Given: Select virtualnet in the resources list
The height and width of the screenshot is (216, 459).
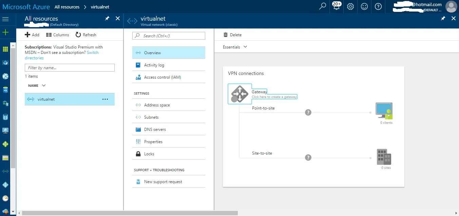Looking at the screenshot, I should 70,99.
